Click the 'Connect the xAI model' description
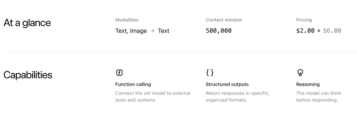357x119 pixels. pyautogui.click(x=152, y=96)
